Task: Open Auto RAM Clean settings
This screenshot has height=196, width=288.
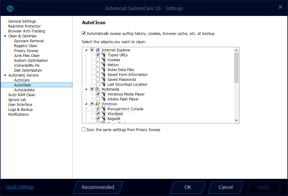Action: [x=21, y=95]
